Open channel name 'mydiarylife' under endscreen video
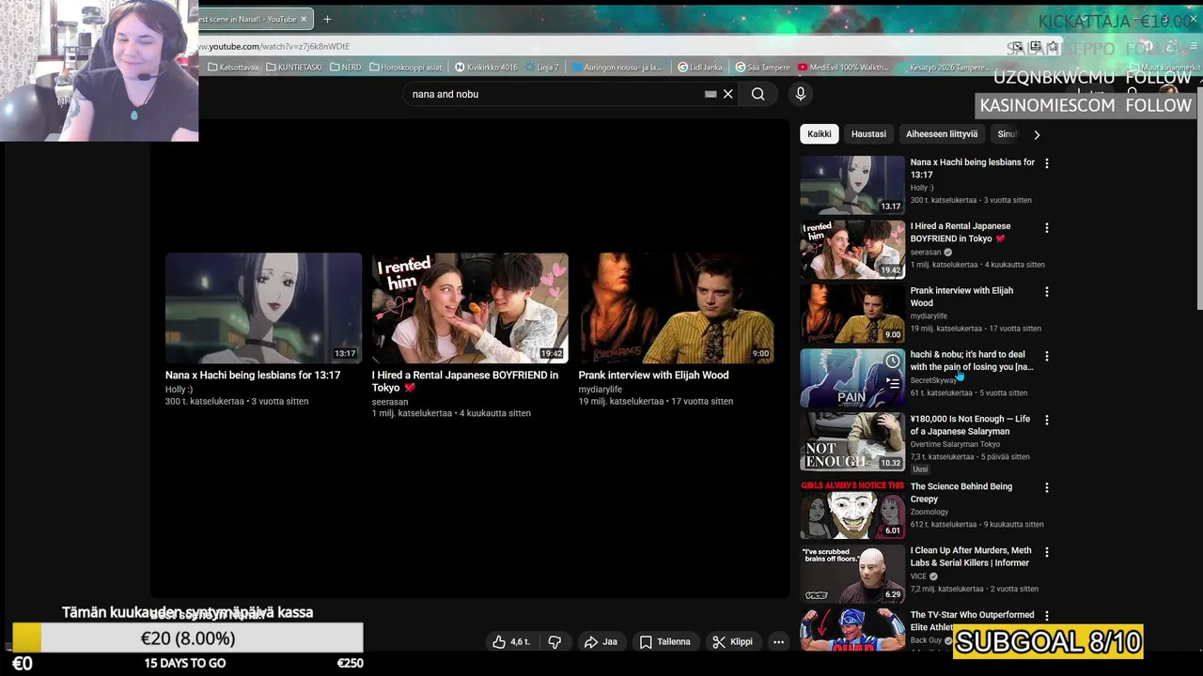Image resolution: width=1203 pixels, height=676 pixels. tap(601, 390)
